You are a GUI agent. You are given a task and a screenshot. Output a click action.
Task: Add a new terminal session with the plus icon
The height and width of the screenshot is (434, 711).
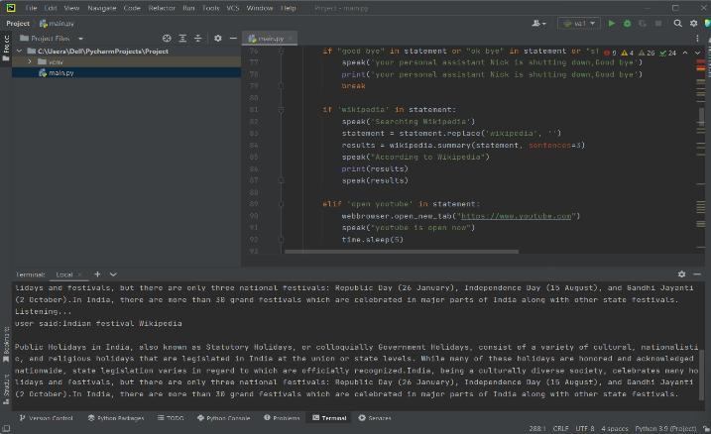point(97,273)
